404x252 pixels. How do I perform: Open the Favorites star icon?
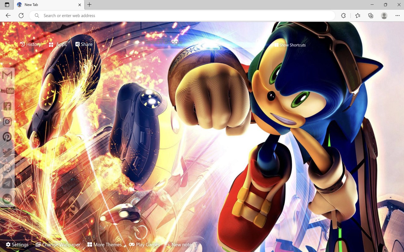[x=358, y=15]
